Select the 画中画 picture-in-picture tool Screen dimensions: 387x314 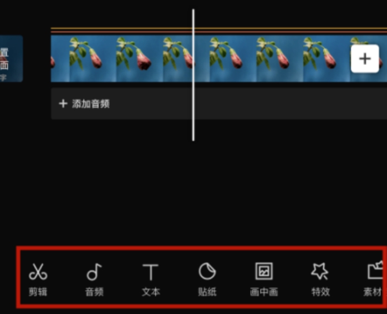pos(264,280)
